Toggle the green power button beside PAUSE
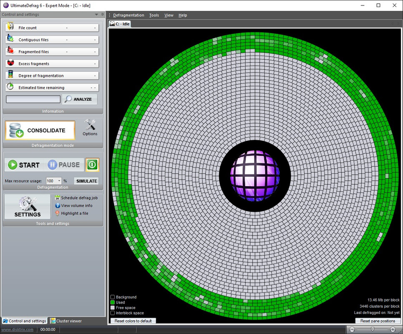This screenshot has height=334, width=403. pos(92,165)
